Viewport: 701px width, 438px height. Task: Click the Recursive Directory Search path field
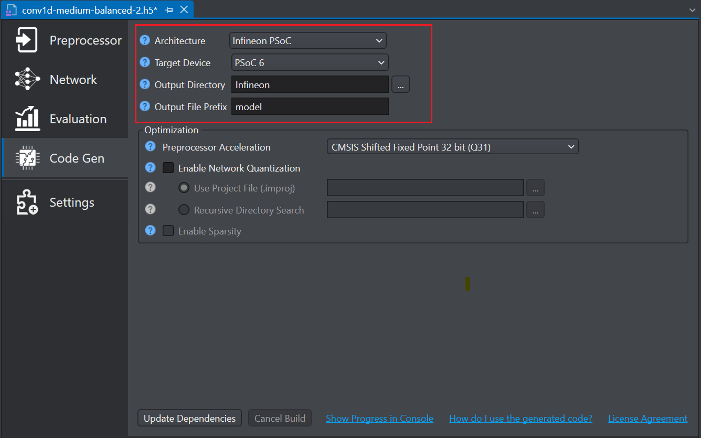tap(425, 210)
